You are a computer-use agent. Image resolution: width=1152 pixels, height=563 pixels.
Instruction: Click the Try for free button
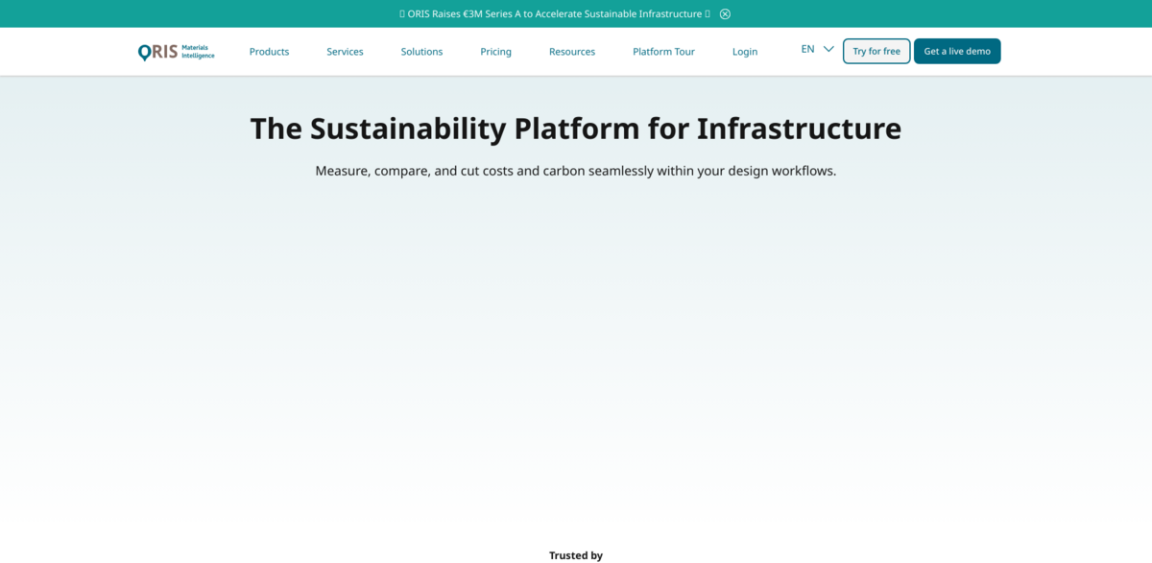(x=876, y=51)
